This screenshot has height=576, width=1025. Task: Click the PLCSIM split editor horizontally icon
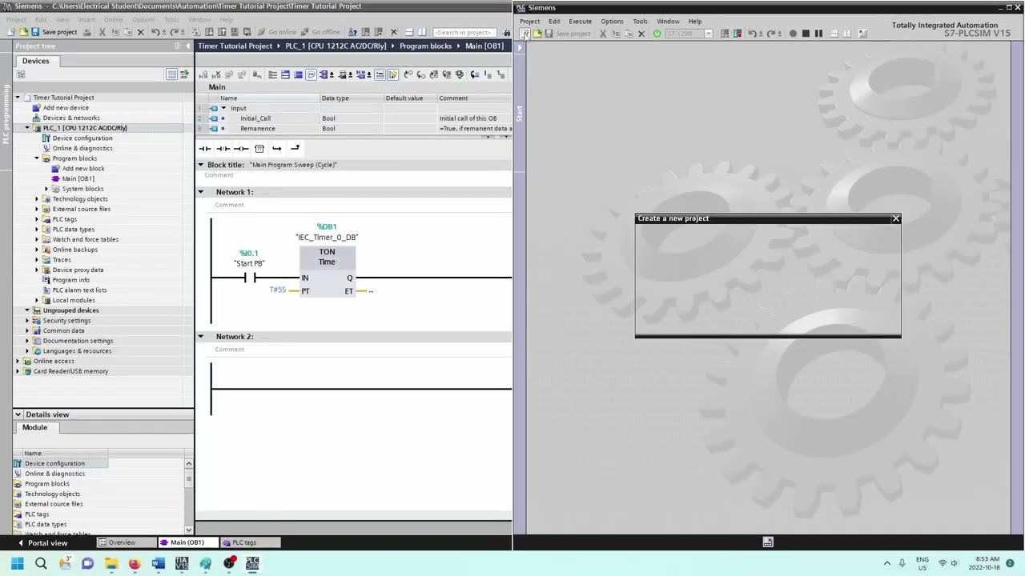click(x=834, y=34)
